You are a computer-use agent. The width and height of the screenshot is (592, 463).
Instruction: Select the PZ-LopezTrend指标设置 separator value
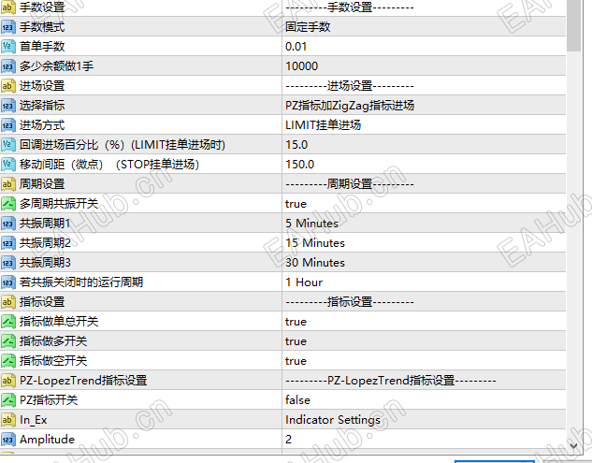point(391,381)
